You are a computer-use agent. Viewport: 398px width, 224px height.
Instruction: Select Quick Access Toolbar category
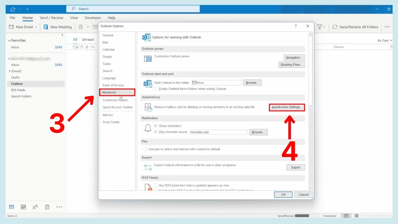(x=117, y=107)
